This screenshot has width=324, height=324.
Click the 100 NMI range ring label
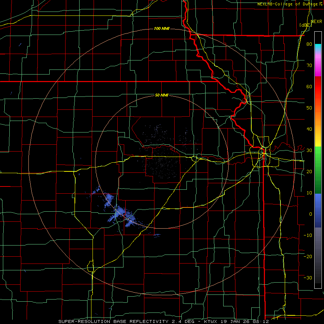(162, 28)
